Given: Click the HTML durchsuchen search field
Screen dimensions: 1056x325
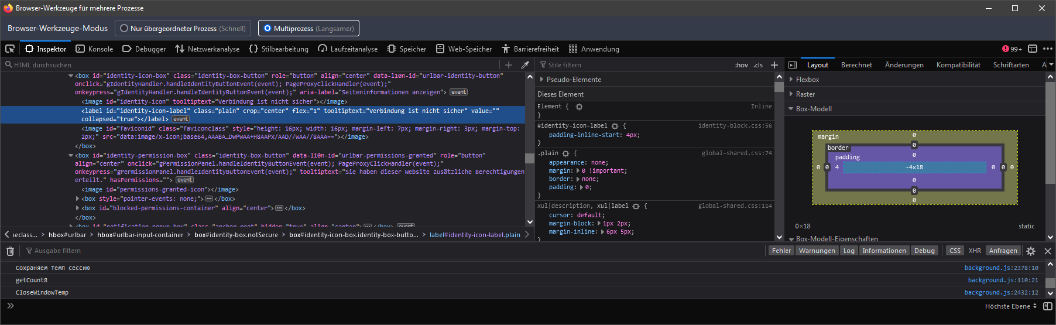Looking at the screenshot, I should 252,65.
